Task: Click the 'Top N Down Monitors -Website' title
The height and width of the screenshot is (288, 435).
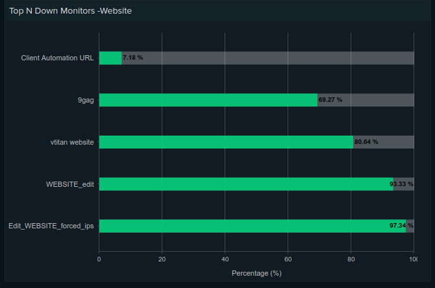Action: tap(71, 10)
